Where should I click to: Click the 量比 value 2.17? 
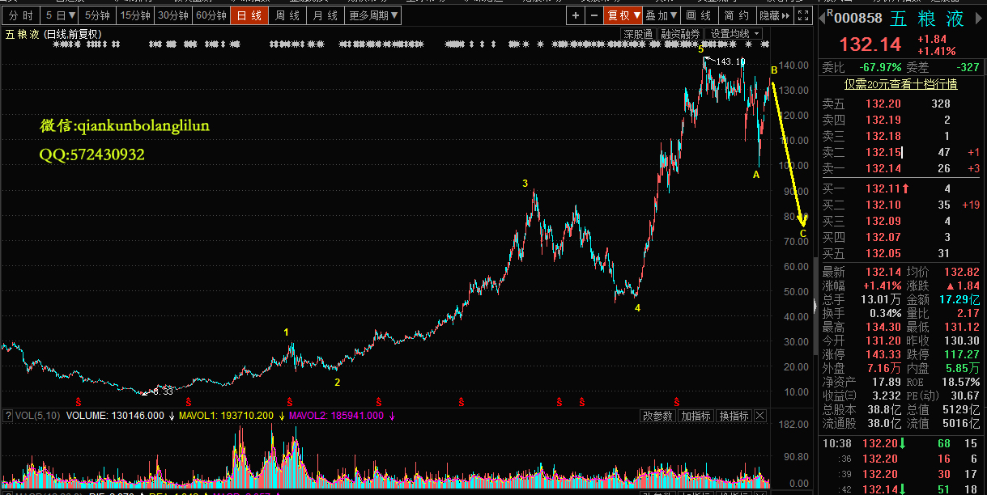[x=967, y=313]
